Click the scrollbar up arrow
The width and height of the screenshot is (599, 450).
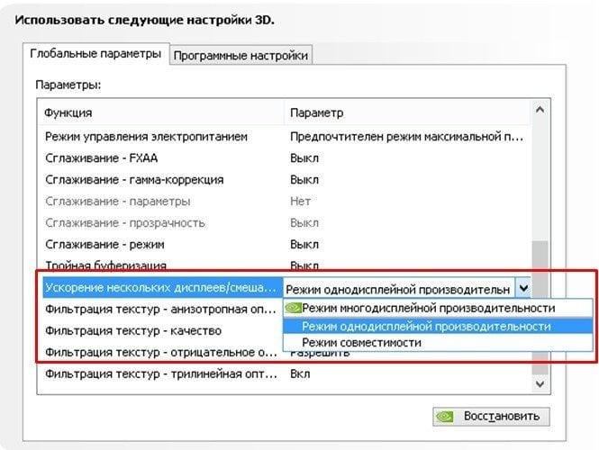[540, 110]
